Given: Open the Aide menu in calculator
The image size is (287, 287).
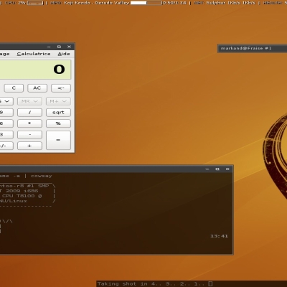Looking at the screenshot, I should click(64, 54).
